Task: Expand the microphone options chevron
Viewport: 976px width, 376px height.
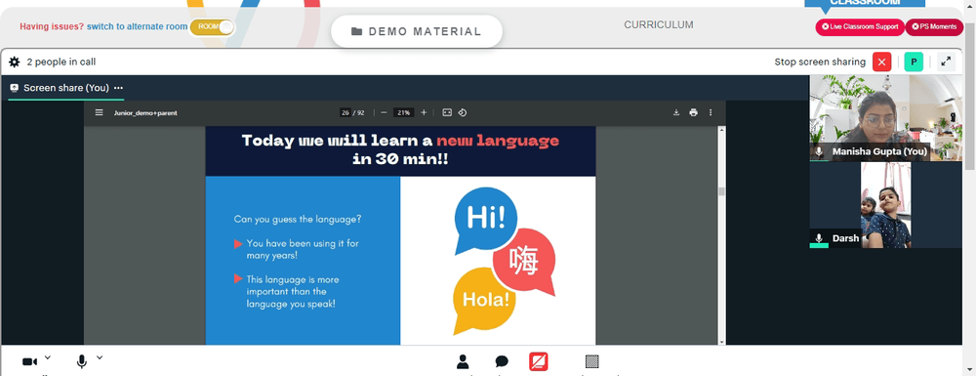Action: (100, 358)
